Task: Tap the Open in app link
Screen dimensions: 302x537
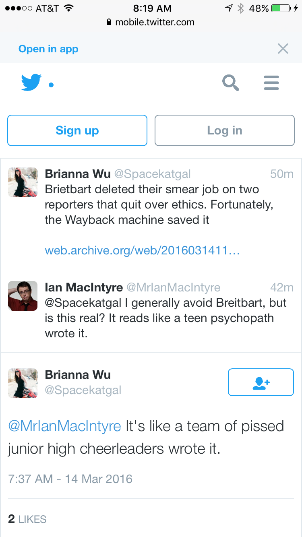Action: pyautogui.click(x=48, y=49)
